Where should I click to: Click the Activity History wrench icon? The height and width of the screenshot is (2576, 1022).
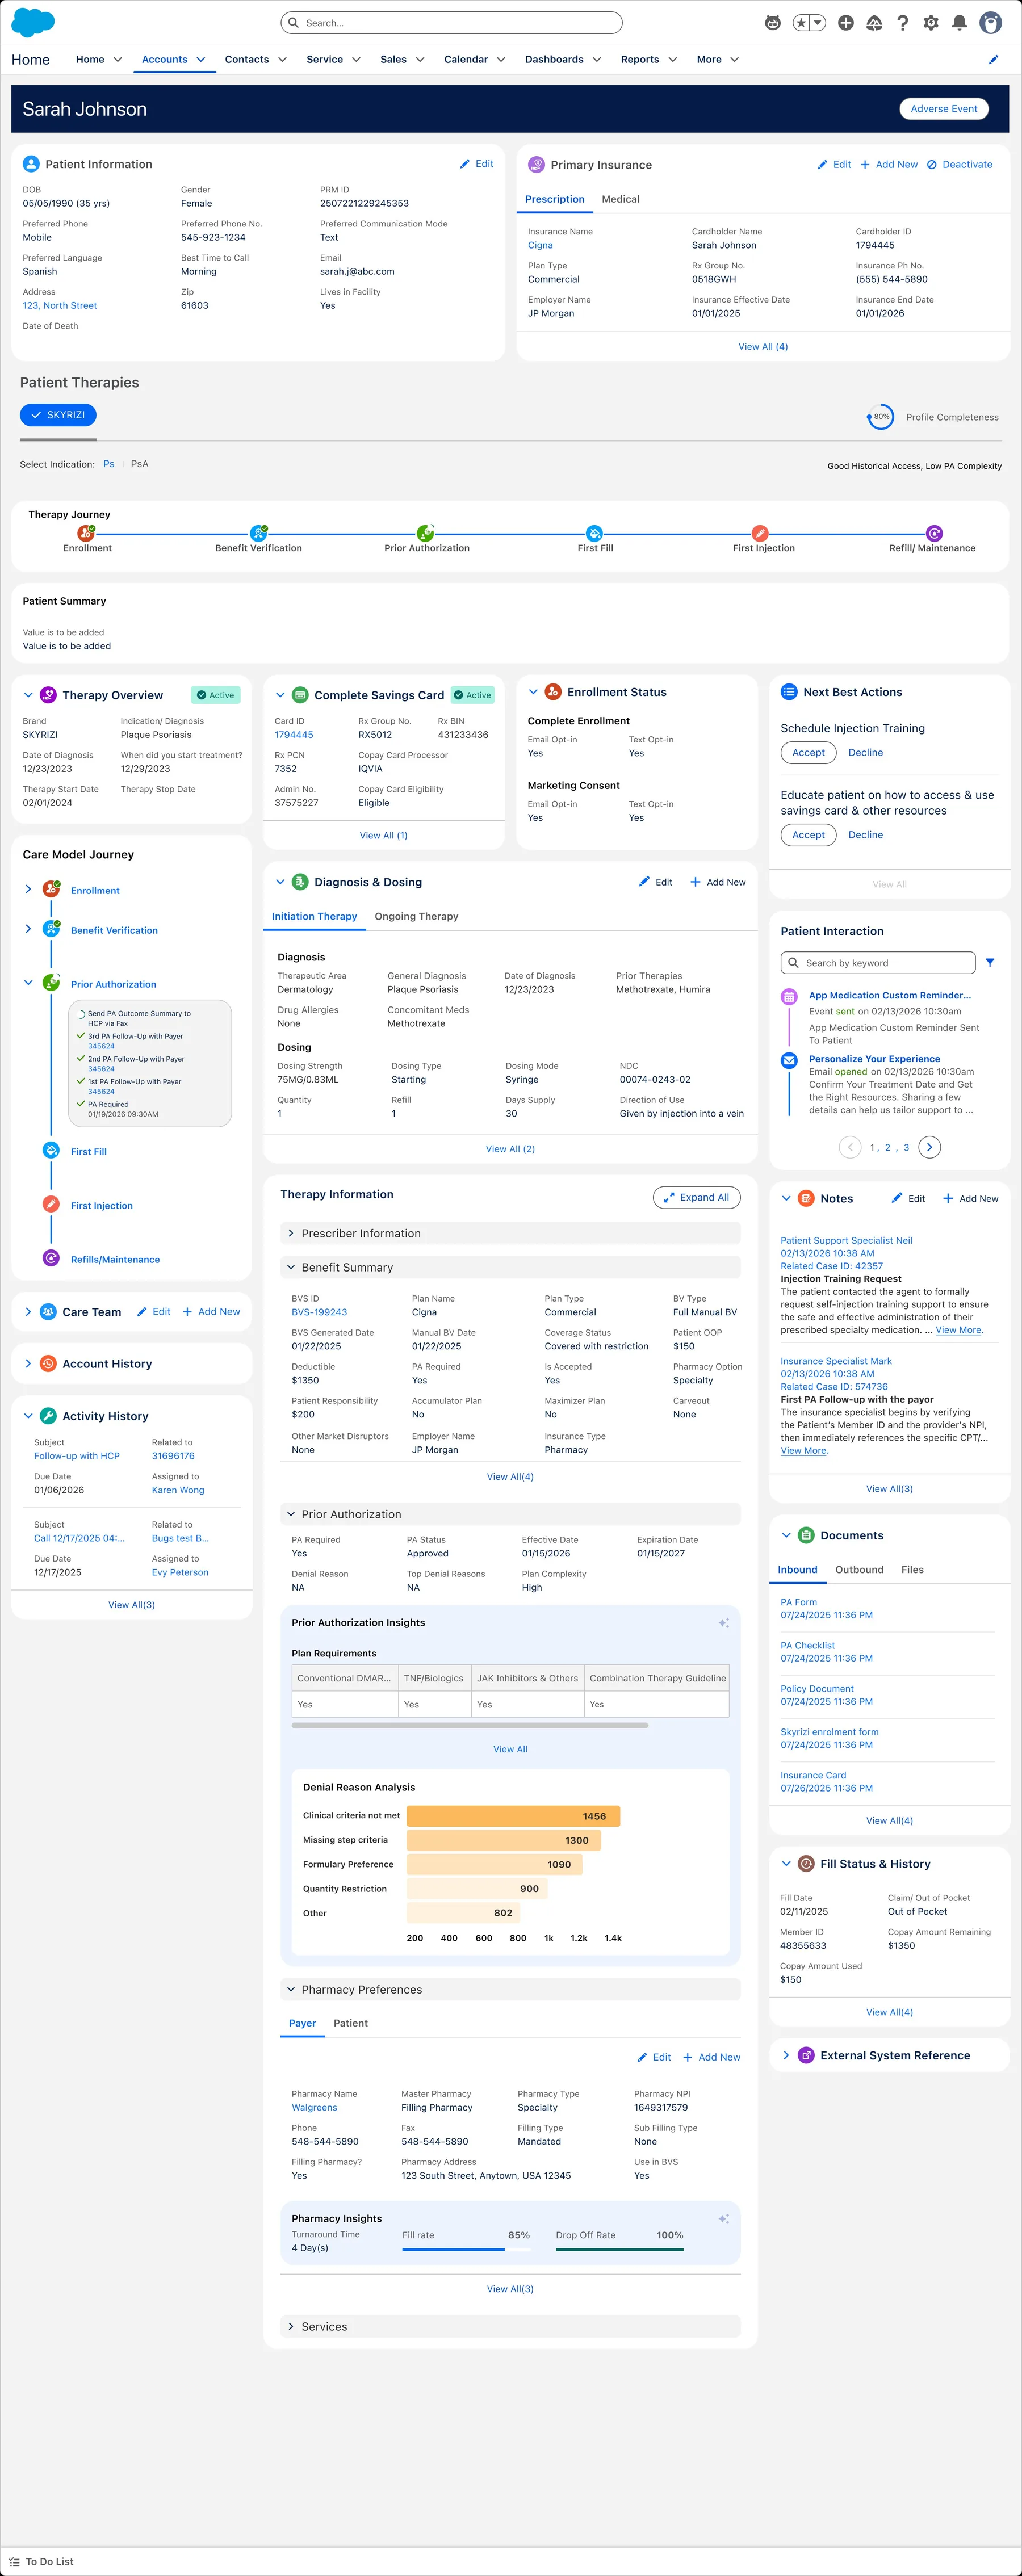48,1416
